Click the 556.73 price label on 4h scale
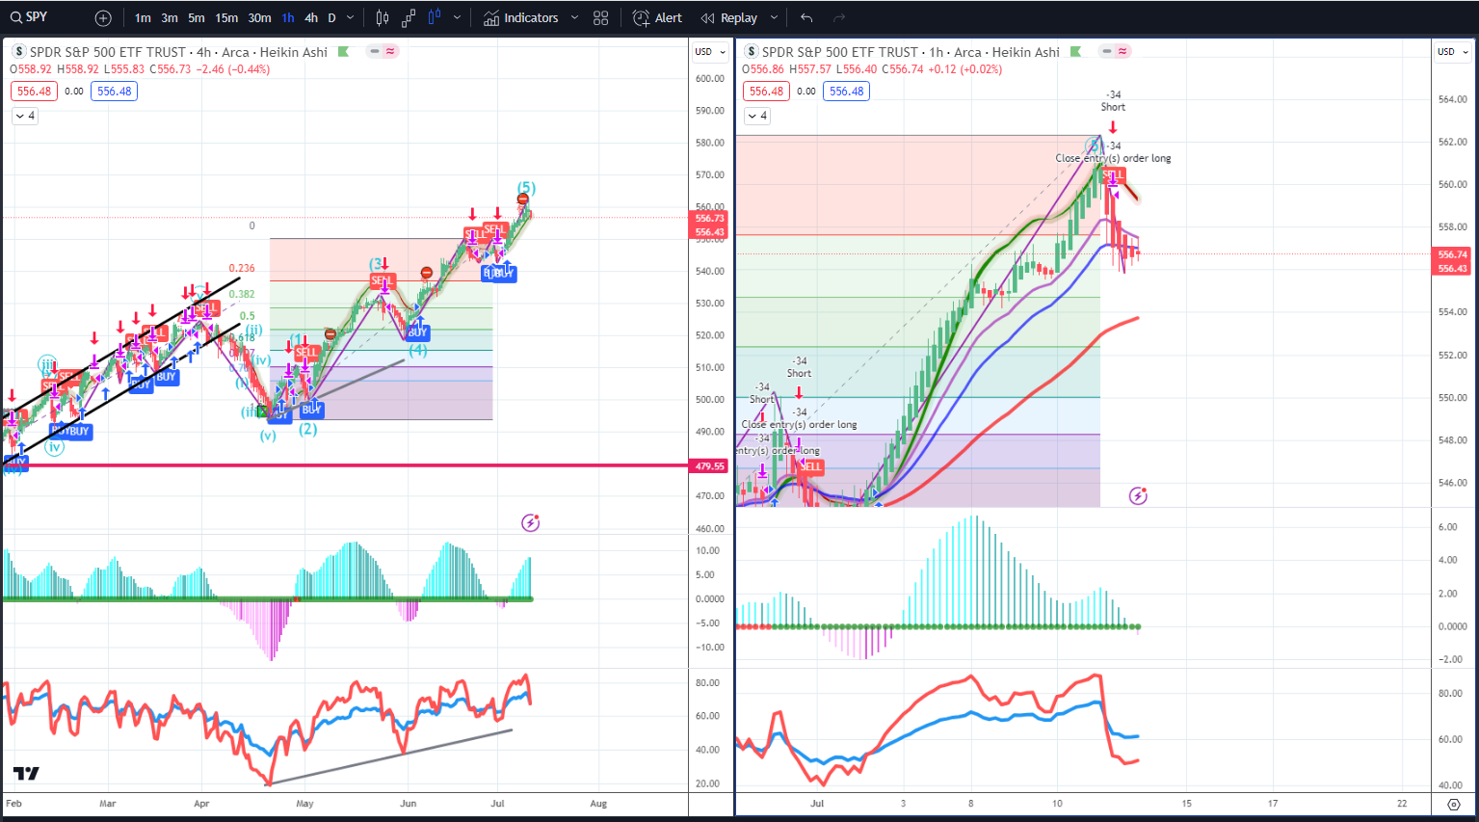 [710, 219]
